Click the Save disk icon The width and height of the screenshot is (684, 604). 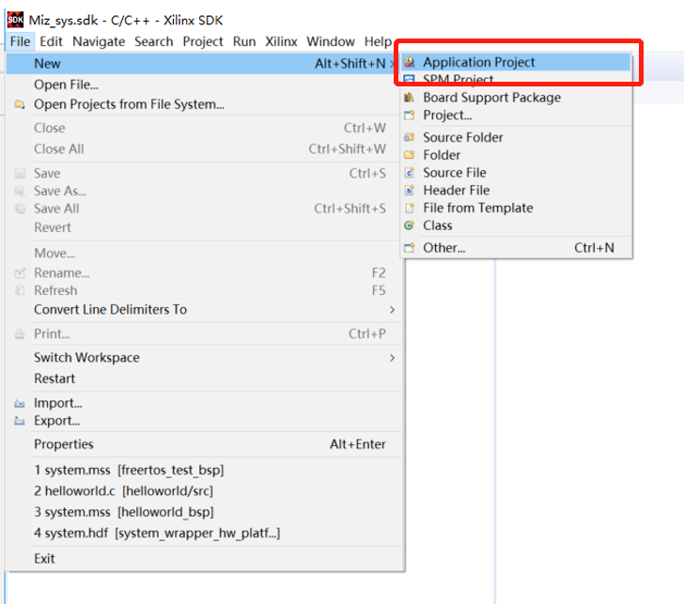[20, 174]
